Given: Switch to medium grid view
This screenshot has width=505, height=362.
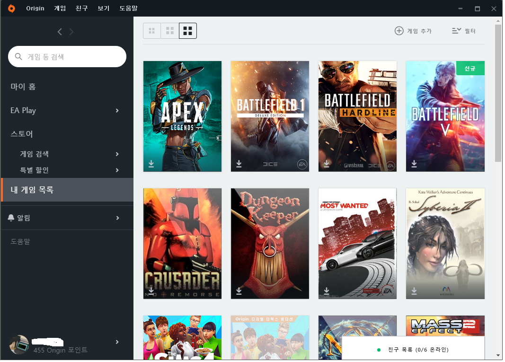Looking at the screenshot, I should [170, 31].
